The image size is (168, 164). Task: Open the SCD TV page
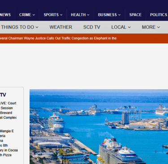[92, 27]
